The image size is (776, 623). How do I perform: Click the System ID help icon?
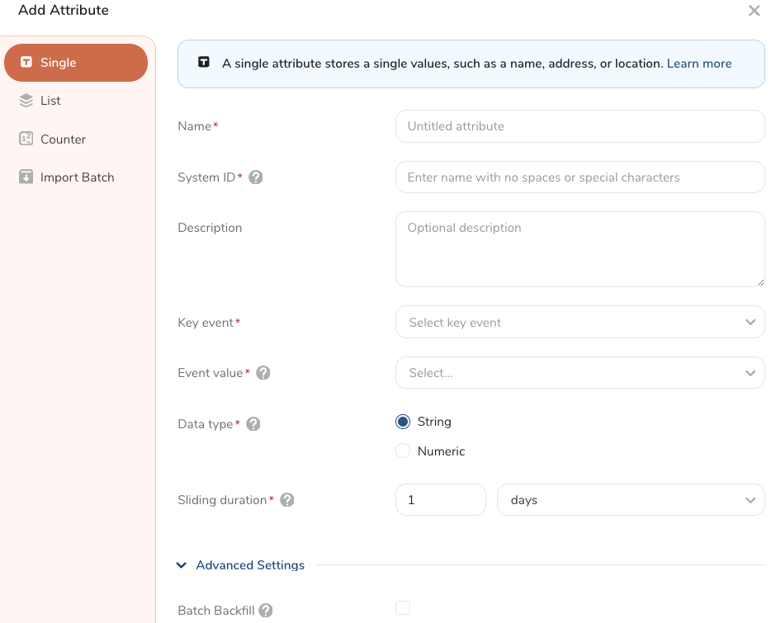pos(256,177)
